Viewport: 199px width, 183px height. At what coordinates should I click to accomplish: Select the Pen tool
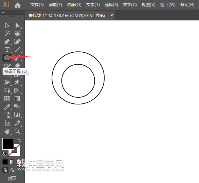point(7,42)
